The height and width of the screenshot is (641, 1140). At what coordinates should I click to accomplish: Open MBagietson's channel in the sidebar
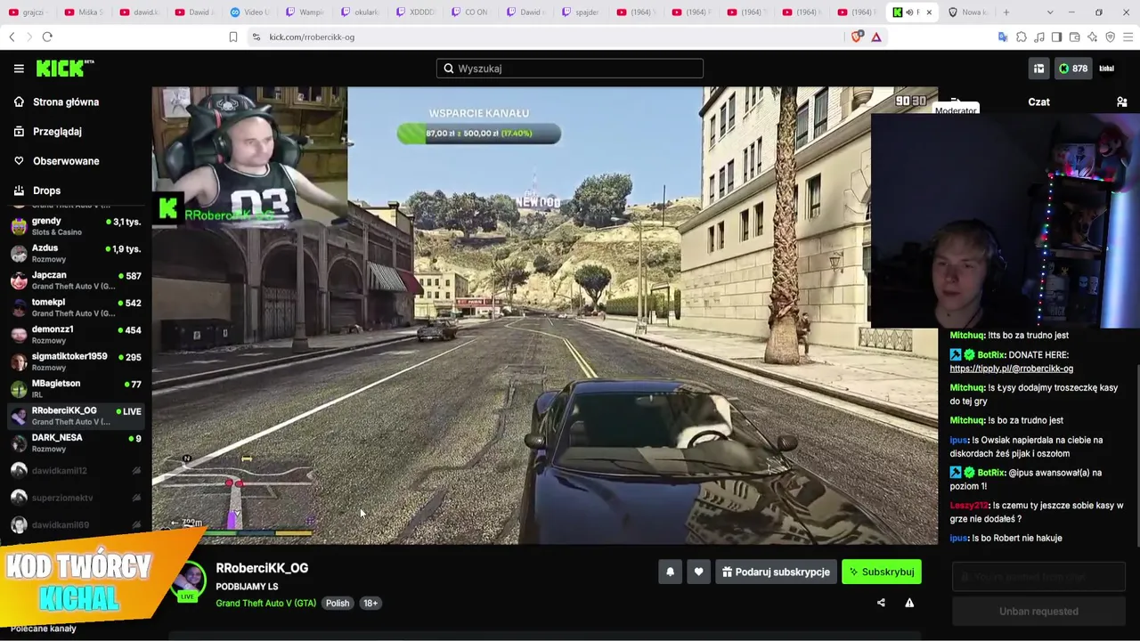tap(76, 389)
